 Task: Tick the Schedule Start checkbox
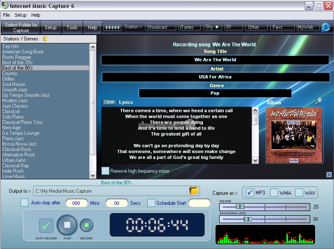point(151,203)
